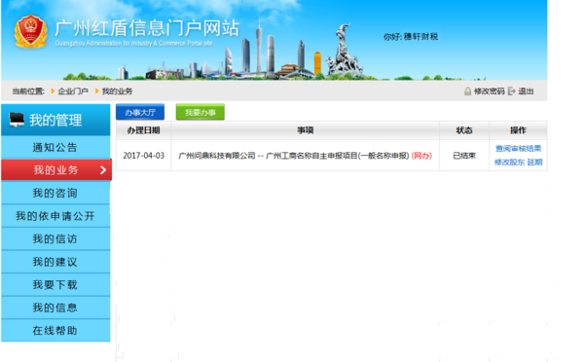The image size is (584, 362).
Task: Click the 修改密码 link
Action: [x=489, y=91]
